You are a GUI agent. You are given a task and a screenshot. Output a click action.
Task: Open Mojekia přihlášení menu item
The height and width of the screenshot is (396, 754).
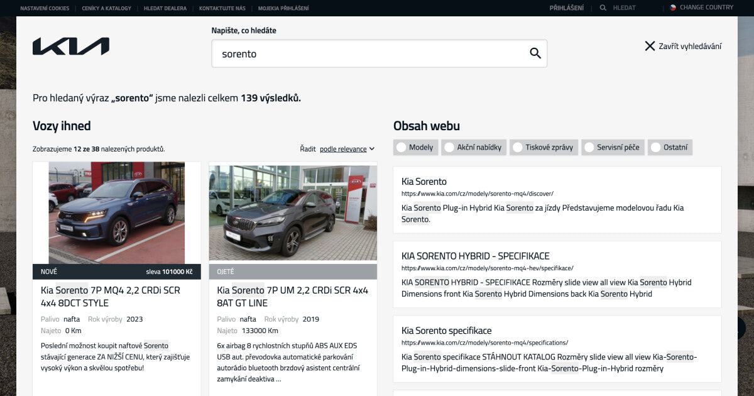283,8
